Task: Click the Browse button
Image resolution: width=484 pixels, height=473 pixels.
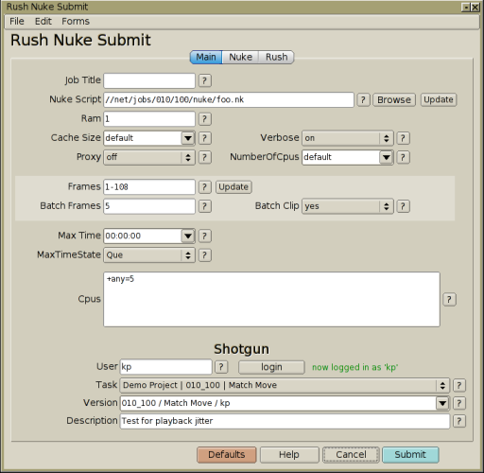Action: coord(394,100)
